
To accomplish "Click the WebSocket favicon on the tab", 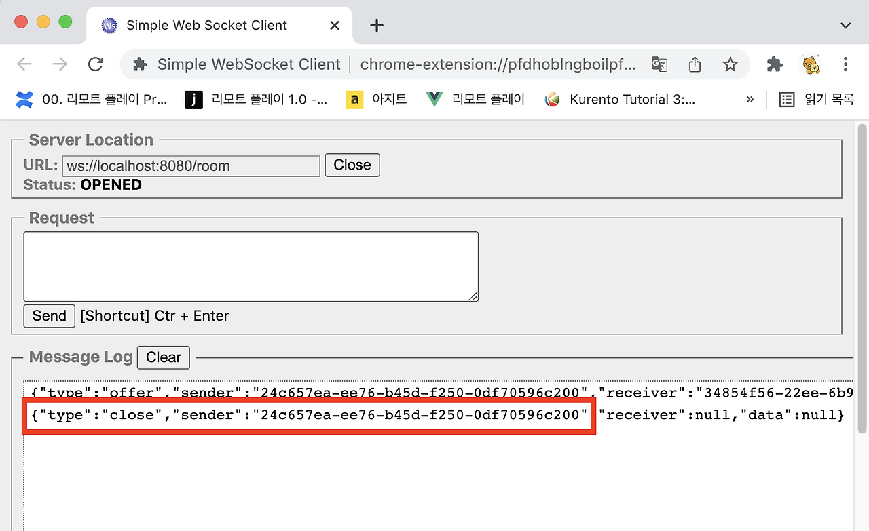I will point(109,25).
